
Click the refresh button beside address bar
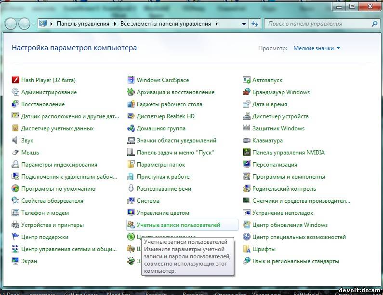(255, 24)
